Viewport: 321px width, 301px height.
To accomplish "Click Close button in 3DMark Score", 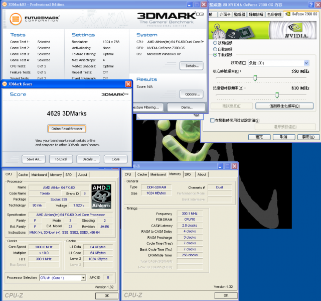I will (x=116, y=159).
